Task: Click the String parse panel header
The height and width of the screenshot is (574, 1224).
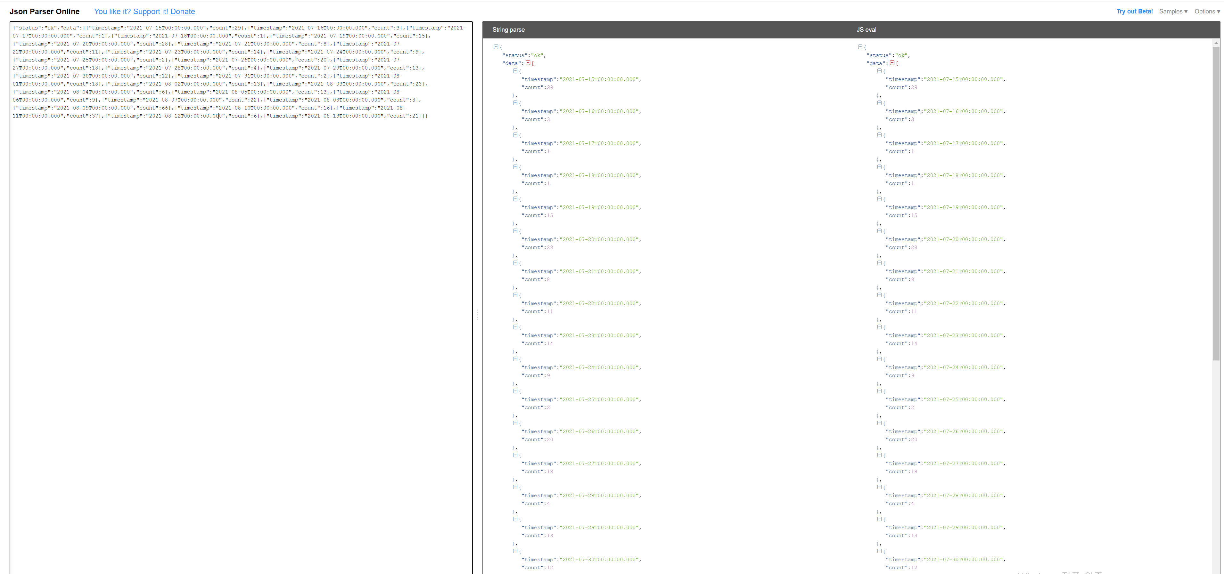Action: tap(508, 29)
